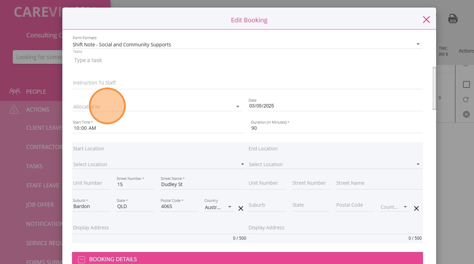This screenshot has width=474, height=264.
Task: Click the printer icon
Action: click(453, 19)
